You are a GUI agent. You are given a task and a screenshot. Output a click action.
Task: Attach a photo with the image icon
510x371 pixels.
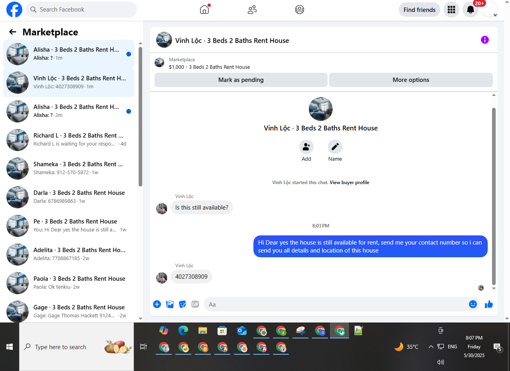pos(170,304)
